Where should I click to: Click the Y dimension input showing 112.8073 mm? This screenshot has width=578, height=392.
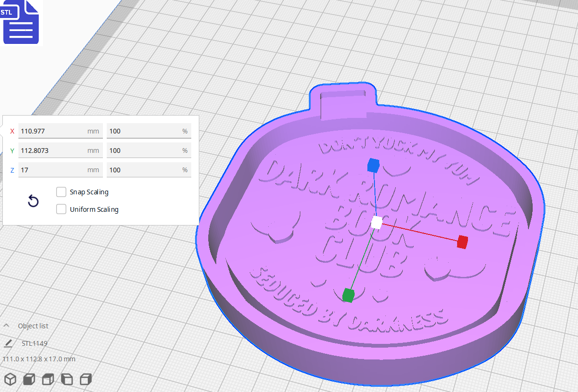[60, 150]
